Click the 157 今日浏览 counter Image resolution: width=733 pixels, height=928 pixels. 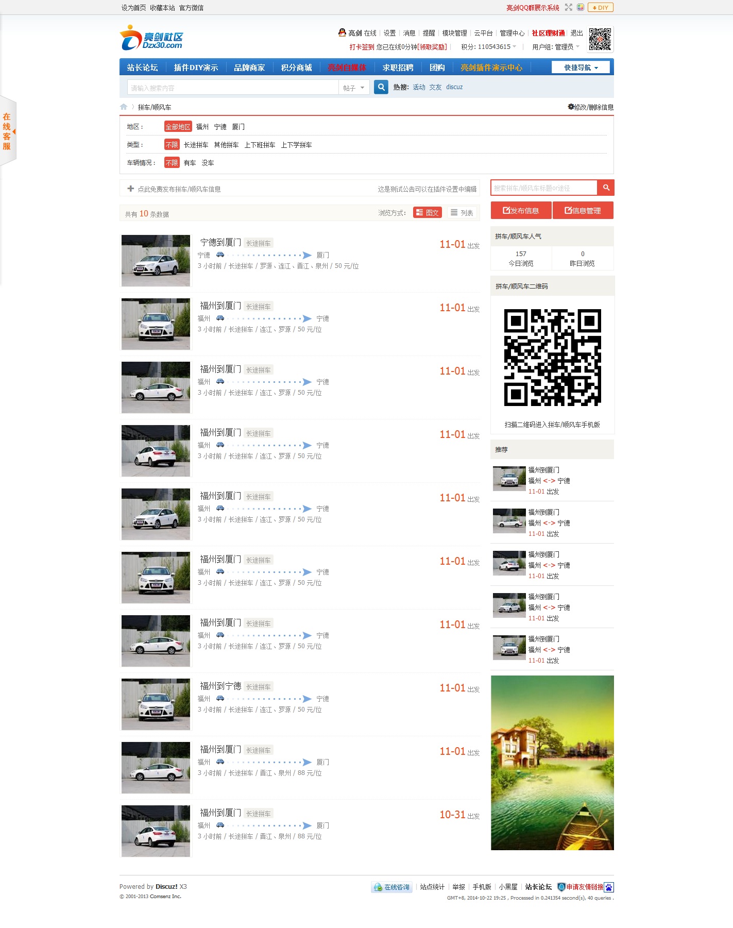tap(521, 258)
